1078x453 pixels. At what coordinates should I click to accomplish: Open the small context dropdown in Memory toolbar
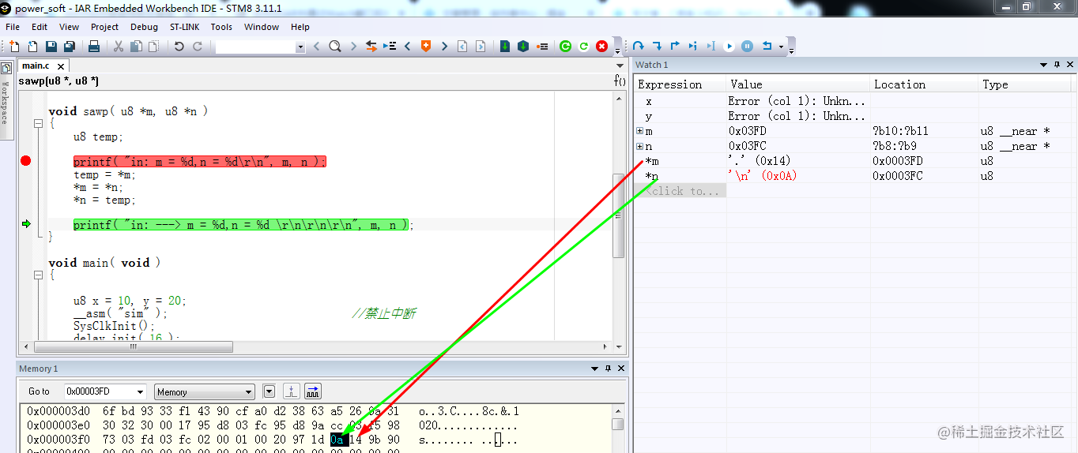[x=269, y=391]
